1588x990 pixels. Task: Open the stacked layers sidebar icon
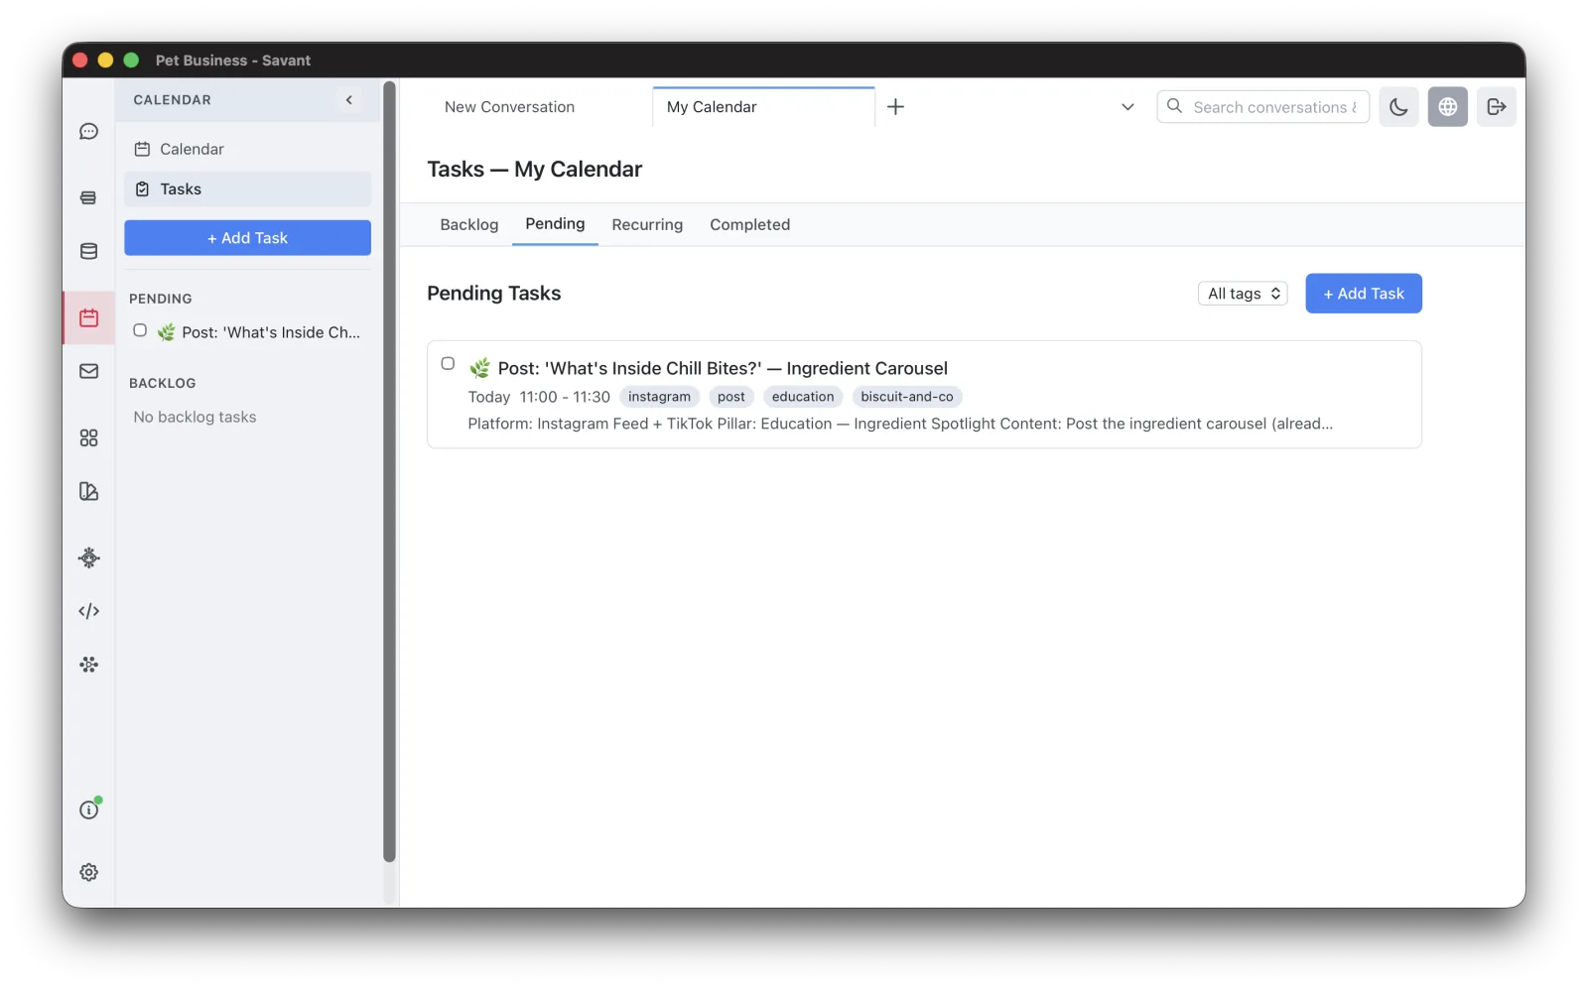(89, 197)
